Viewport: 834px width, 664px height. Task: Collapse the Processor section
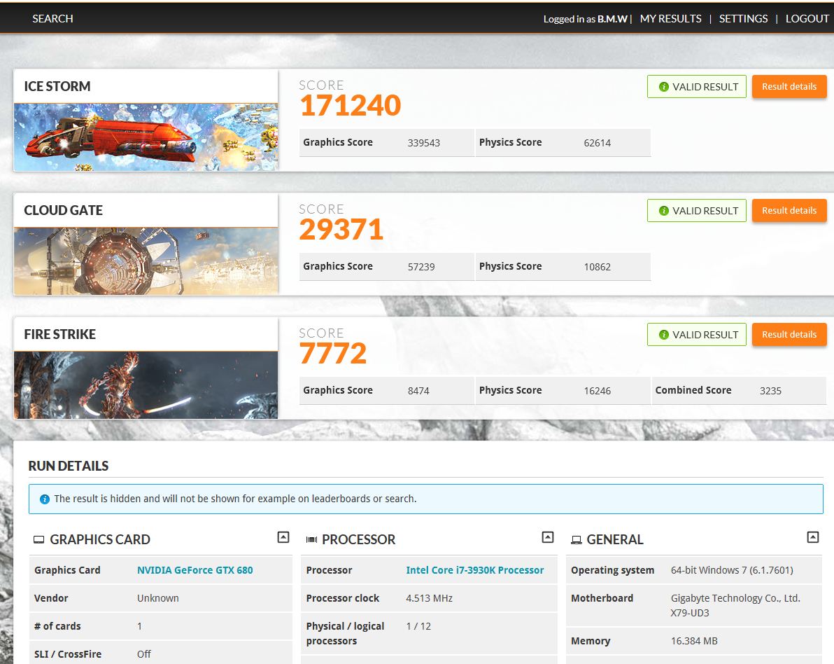point(548,537)
